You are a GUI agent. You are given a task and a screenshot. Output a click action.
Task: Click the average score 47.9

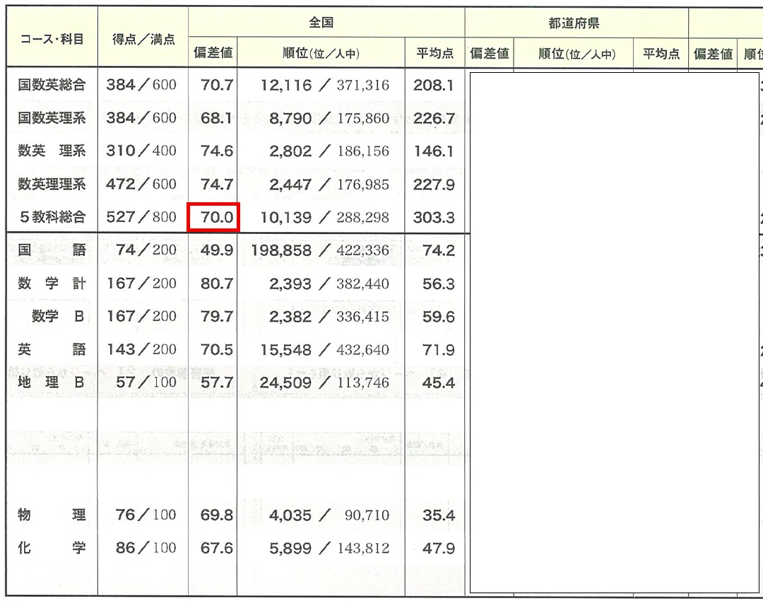[x=439, y=548]
